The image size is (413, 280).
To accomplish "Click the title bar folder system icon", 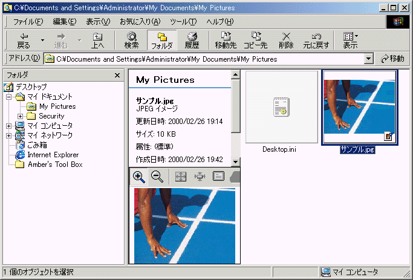I will click(x=8, y=8).
